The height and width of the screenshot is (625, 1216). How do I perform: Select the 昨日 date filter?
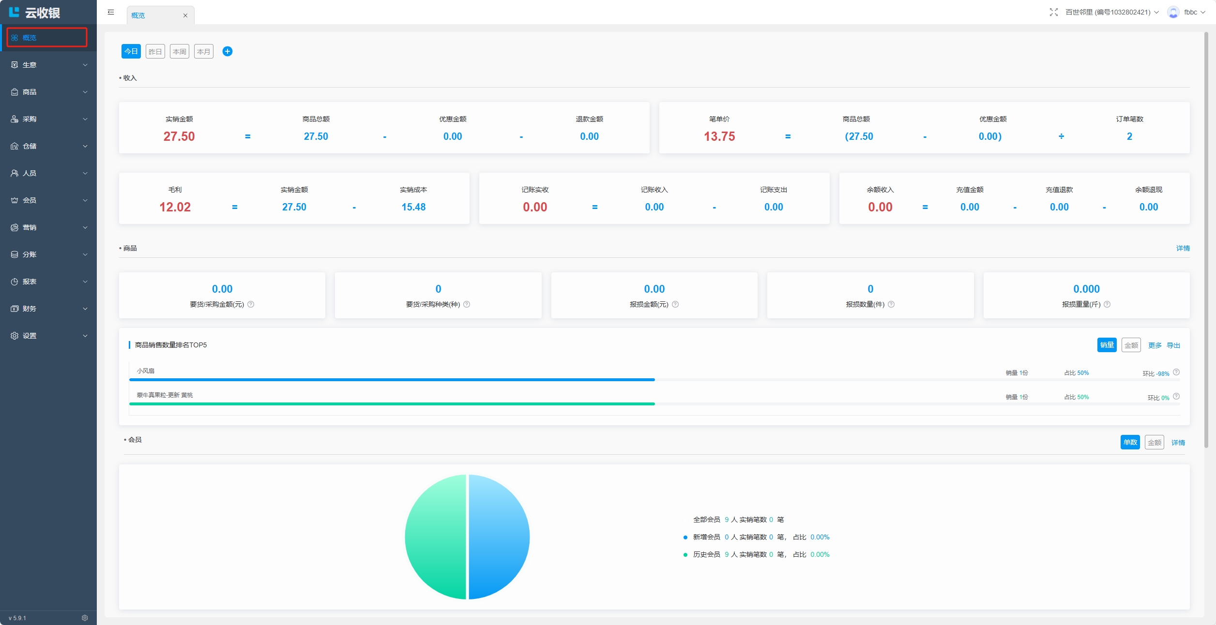pos(155,51)
